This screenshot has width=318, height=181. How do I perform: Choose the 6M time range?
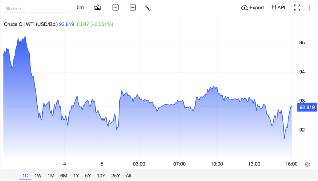(64, 175)
